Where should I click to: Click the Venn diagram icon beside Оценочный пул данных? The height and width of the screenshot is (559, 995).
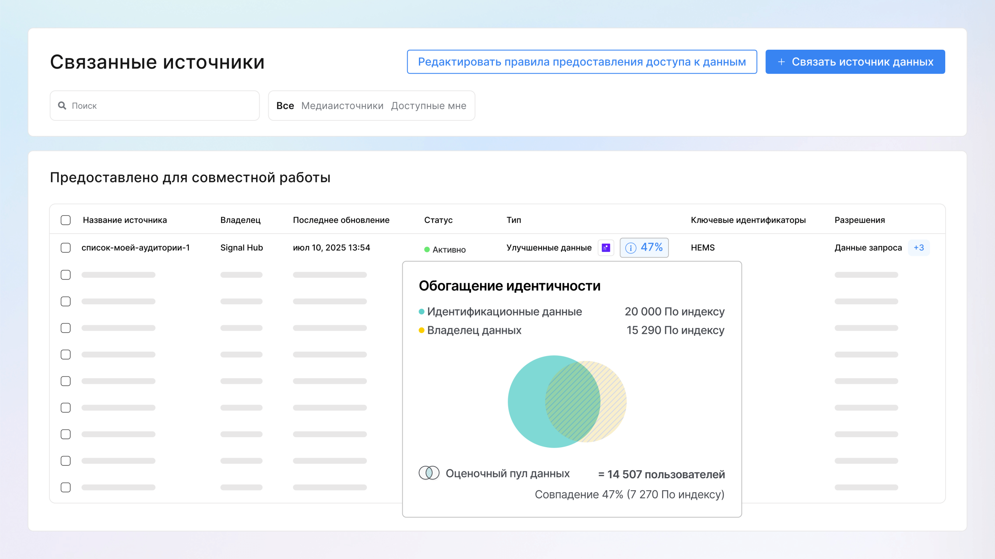(429, 473)
